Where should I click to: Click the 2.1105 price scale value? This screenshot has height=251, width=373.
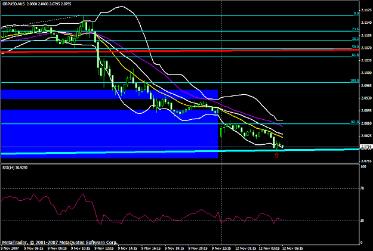pyautogui.click(x=366, y=35)
